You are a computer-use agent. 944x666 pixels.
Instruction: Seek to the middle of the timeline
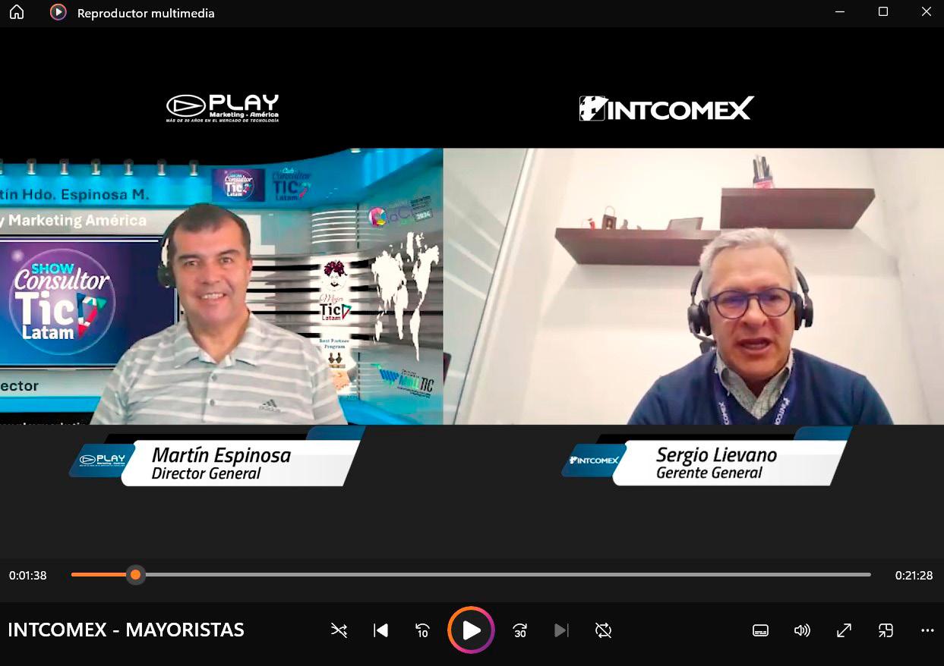click(x=471, y=575)
